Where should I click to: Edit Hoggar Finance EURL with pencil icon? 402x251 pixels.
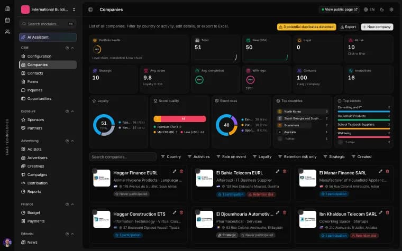pos(175,171)
